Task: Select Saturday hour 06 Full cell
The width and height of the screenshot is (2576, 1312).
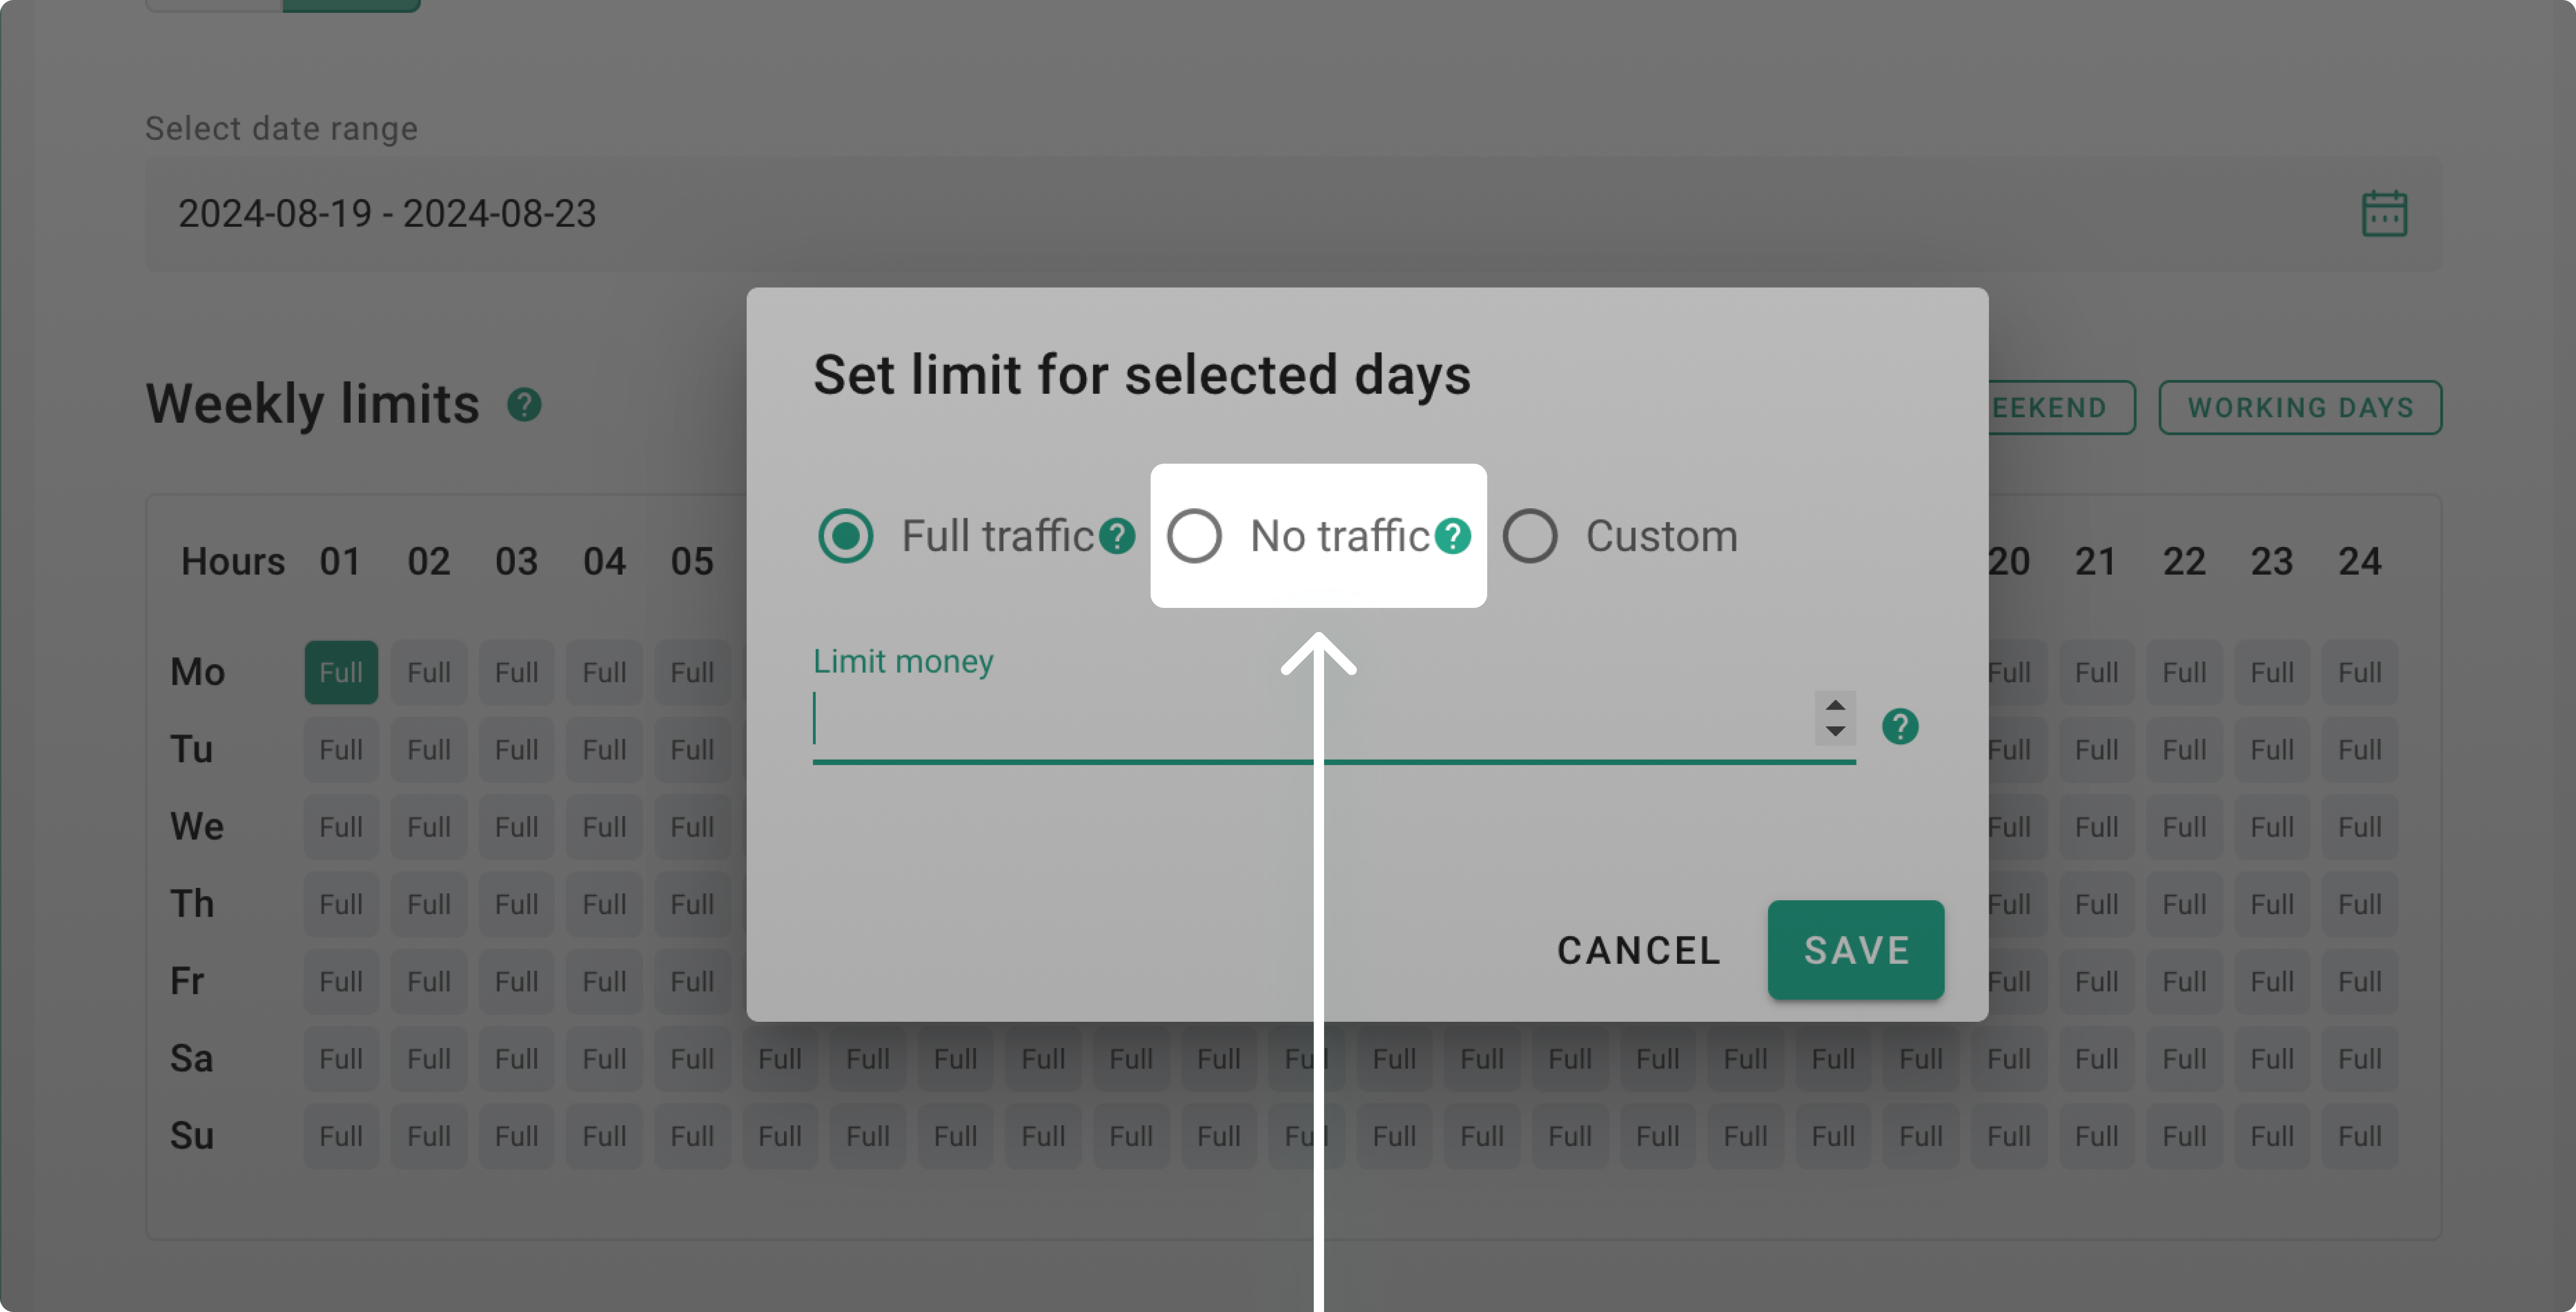Action: coord(780,1059)
